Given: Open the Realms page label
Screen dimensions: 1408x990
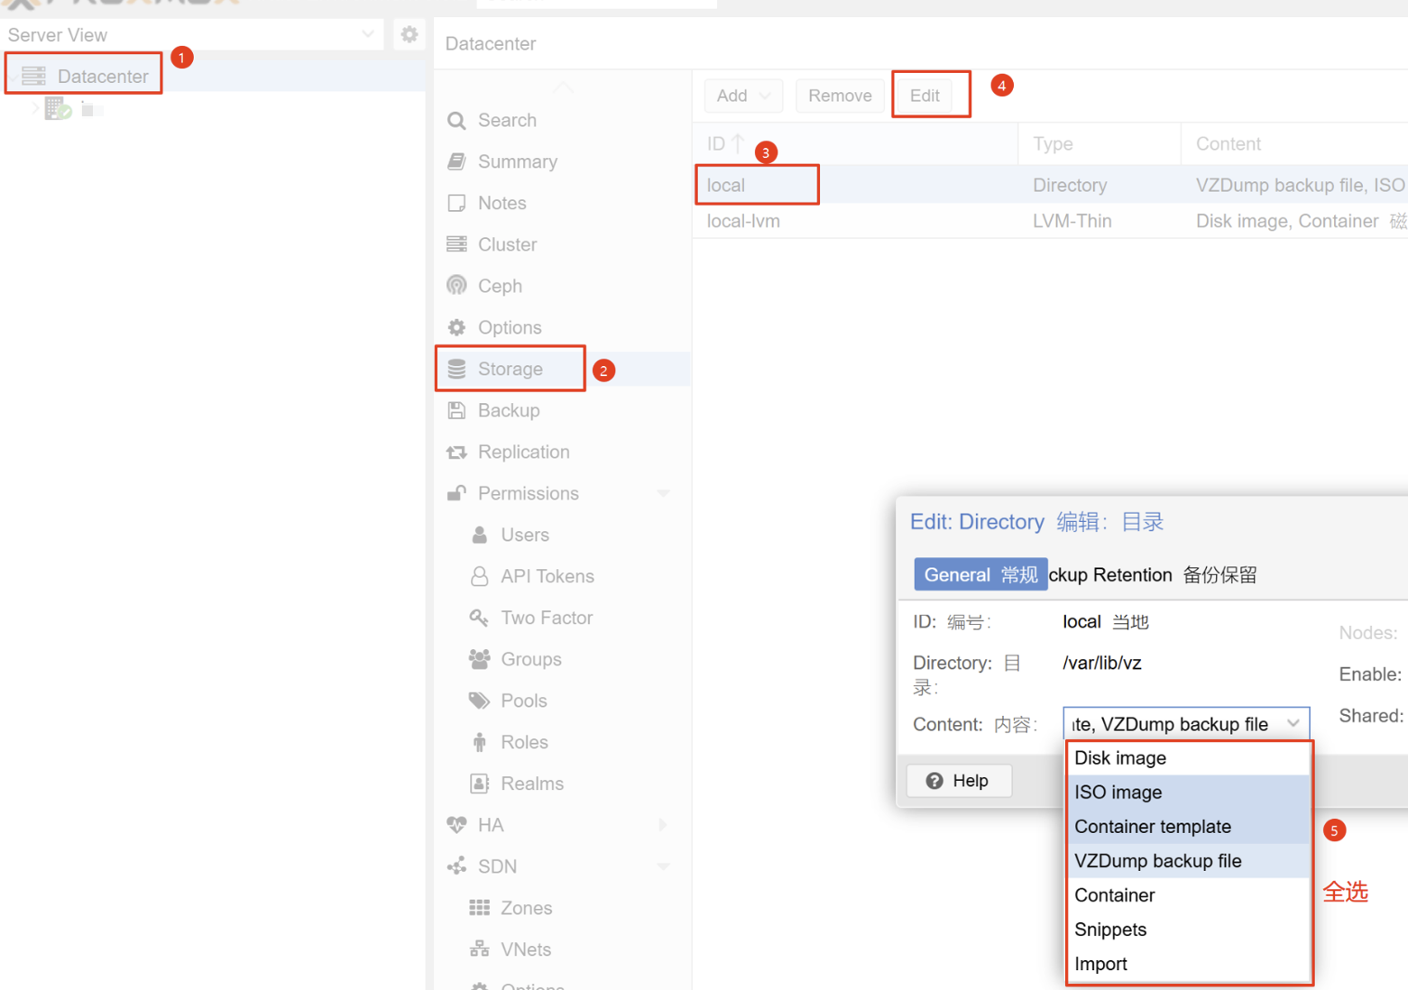Looking at the screenshot, I should point(532,784).
